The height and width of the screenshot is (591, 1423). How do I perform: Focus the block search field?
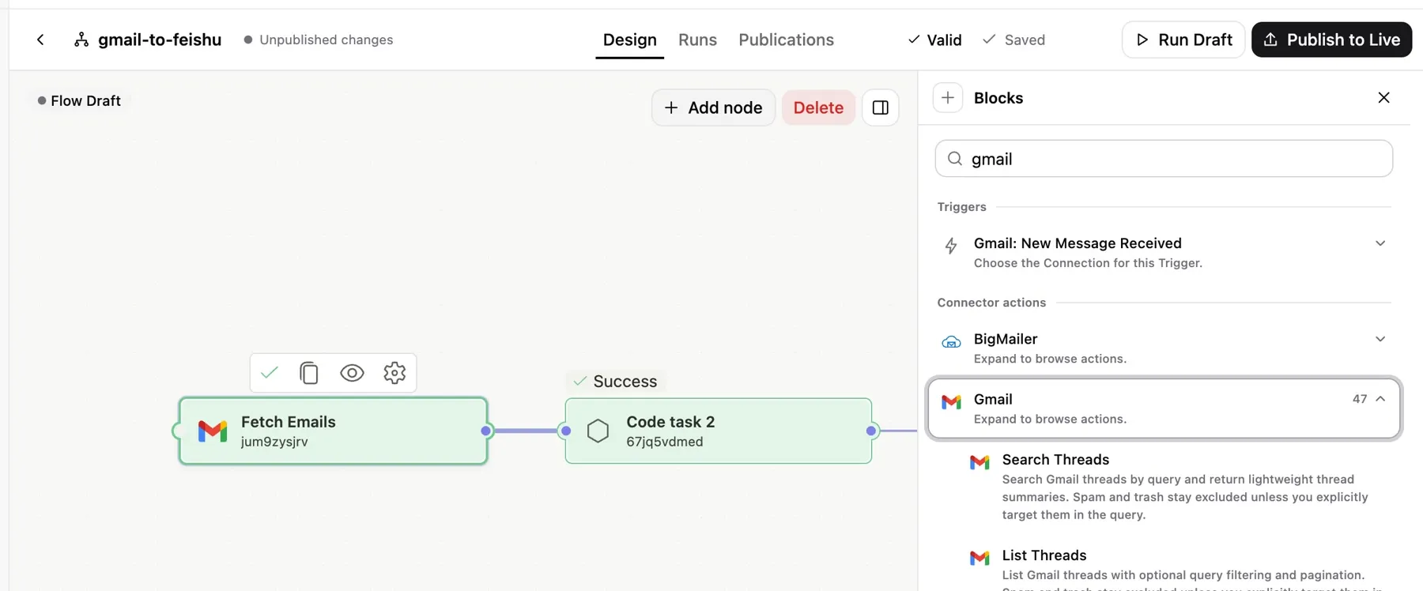1164,159
